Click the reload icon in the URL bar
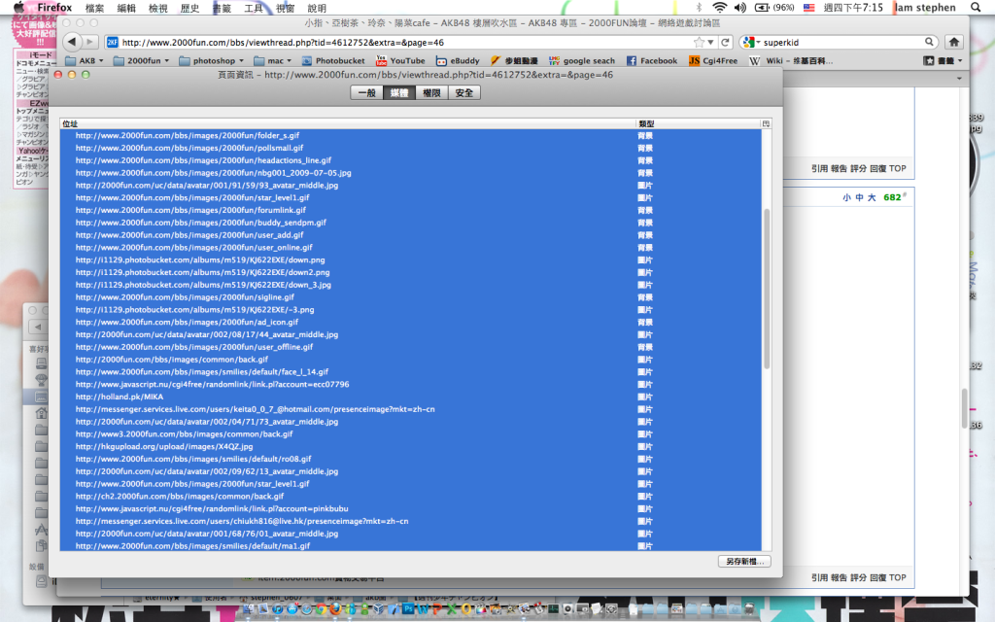995x622 pixels. click(x=725, y=42)
